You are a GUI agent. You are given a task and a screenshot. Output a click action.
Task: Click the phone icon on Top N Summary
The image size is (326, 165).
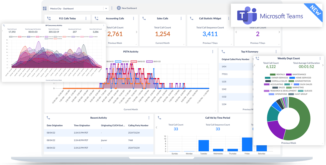coord(223,52)
